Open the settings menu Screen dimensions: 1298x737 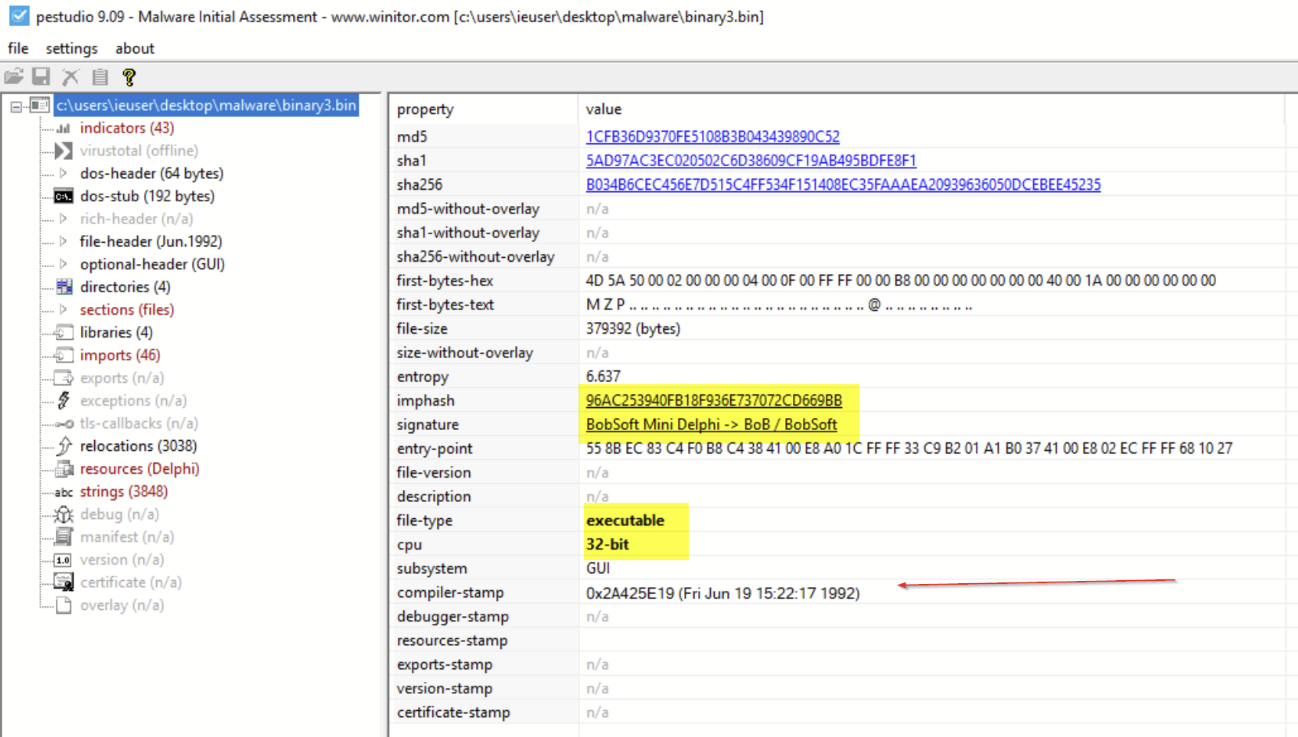click(71, 48)
